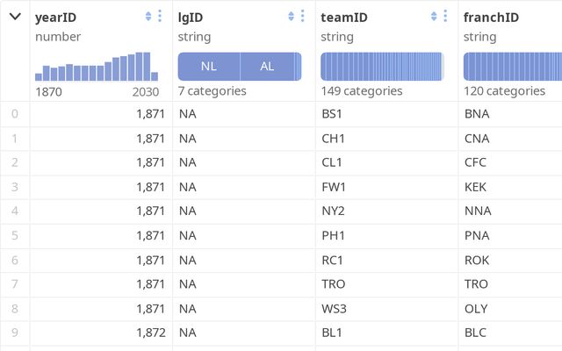Click the TRO teamID cell

pos(334,284)
